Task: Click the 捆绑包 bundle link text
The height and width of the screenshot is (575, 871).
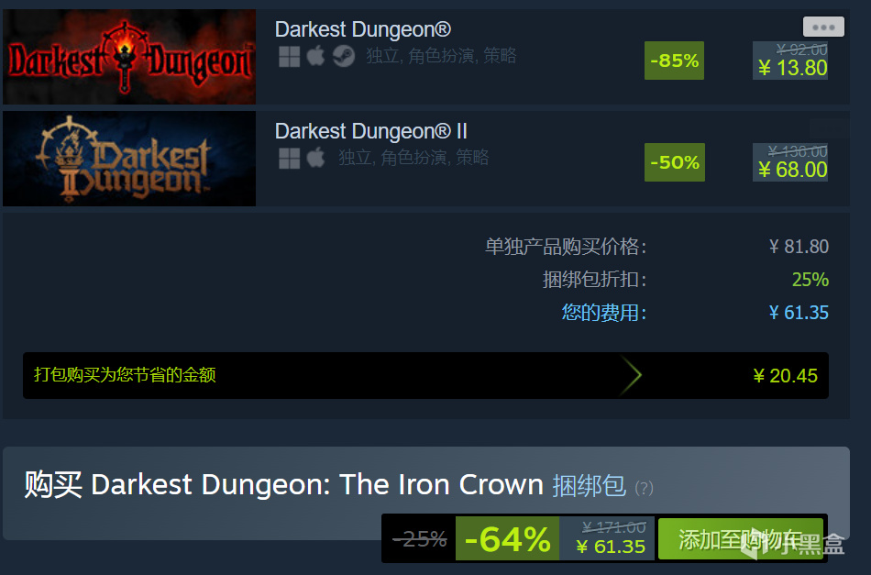Action: tap(590, 485)
